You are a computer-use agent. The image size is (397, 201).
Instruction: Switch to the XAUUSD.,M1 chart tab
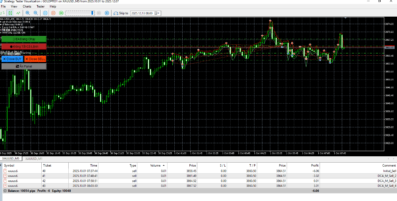click(x=34, y=159)
